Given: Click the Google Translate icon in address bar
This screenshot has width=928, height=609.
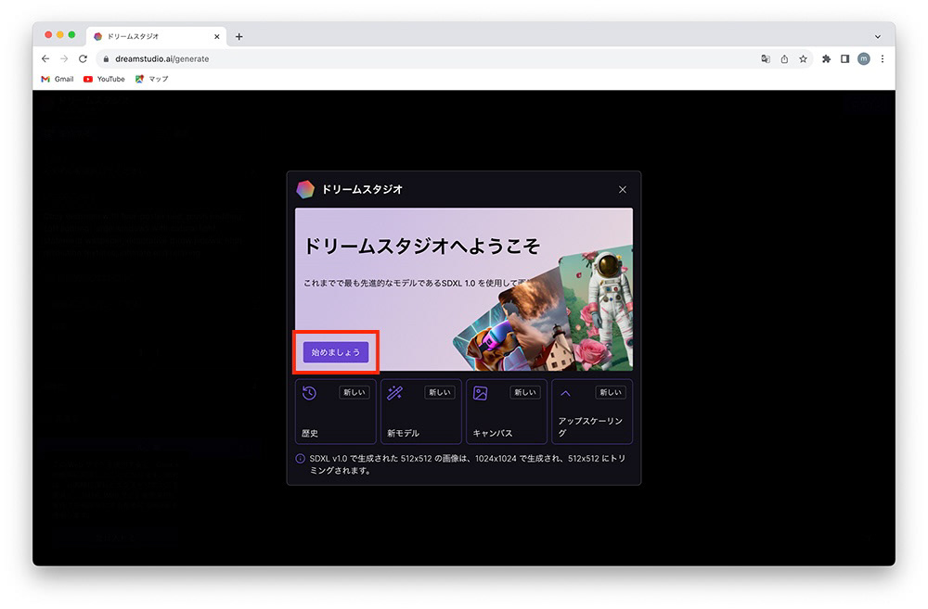Looking at the screenshot, I should pos(766,58).
